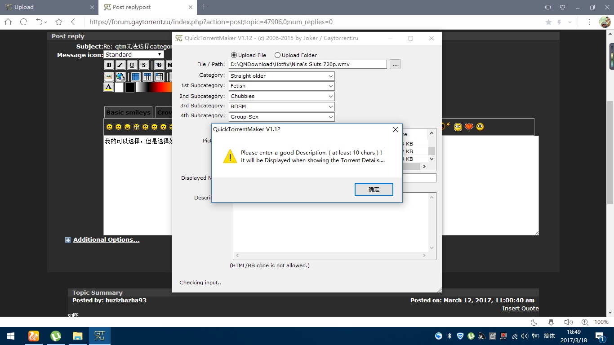The height and width of the screenshot is (345, 614).
Task: Click the bold formatting icon
Action: [109, 65]
